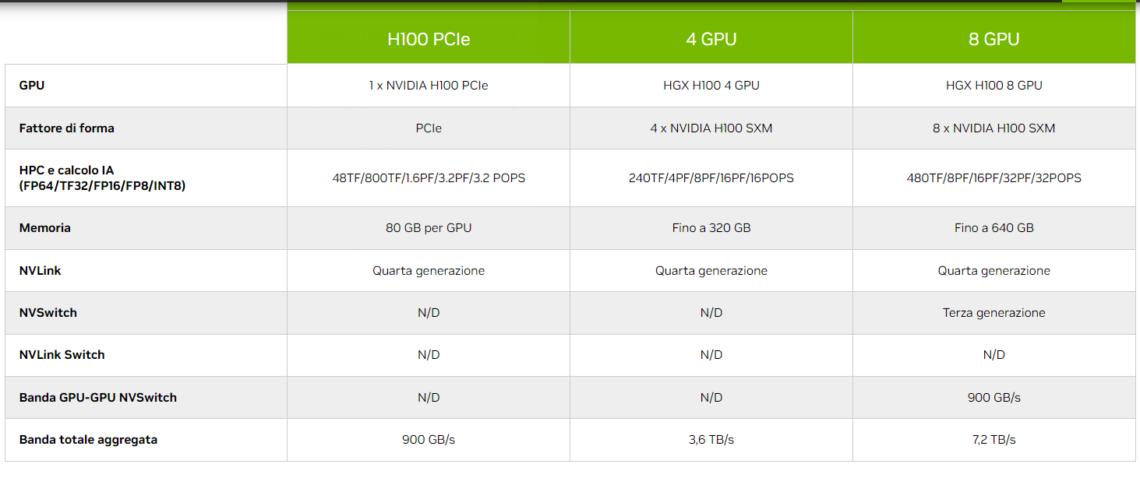The width and height of the screenshot is (1140, 485).
Task: Click the 1 x NVIDIA H100 PCIe cell
Action: click(429, 86)
